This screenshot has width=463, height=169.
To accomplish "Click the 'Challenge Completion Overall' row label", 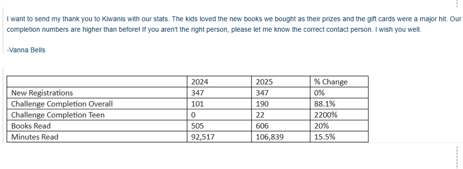I will point(97,104).
